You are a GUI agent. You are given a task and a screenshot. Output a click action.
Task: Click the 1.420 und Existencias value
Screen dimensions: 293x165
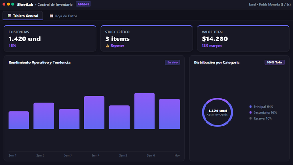coord(24,38)
